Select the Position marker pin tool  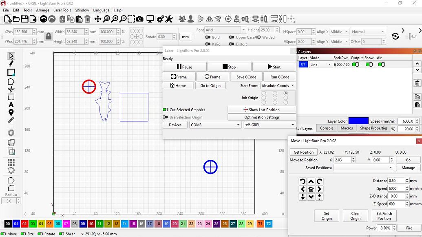[11, 112]
